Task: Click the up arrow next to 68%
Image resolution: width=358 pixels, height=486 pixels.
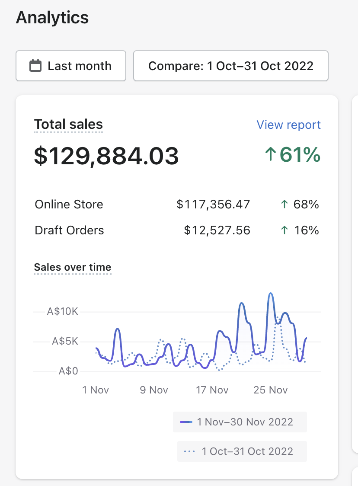Action: [284, 205]
